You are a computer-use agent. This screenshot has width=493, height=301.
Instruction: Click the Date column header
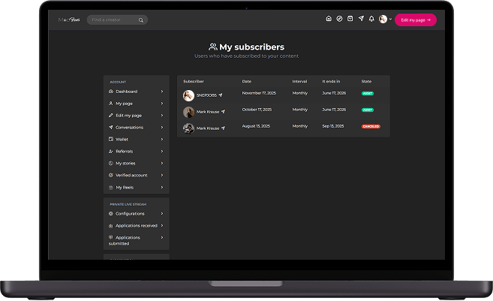click(x=246, y=81)
